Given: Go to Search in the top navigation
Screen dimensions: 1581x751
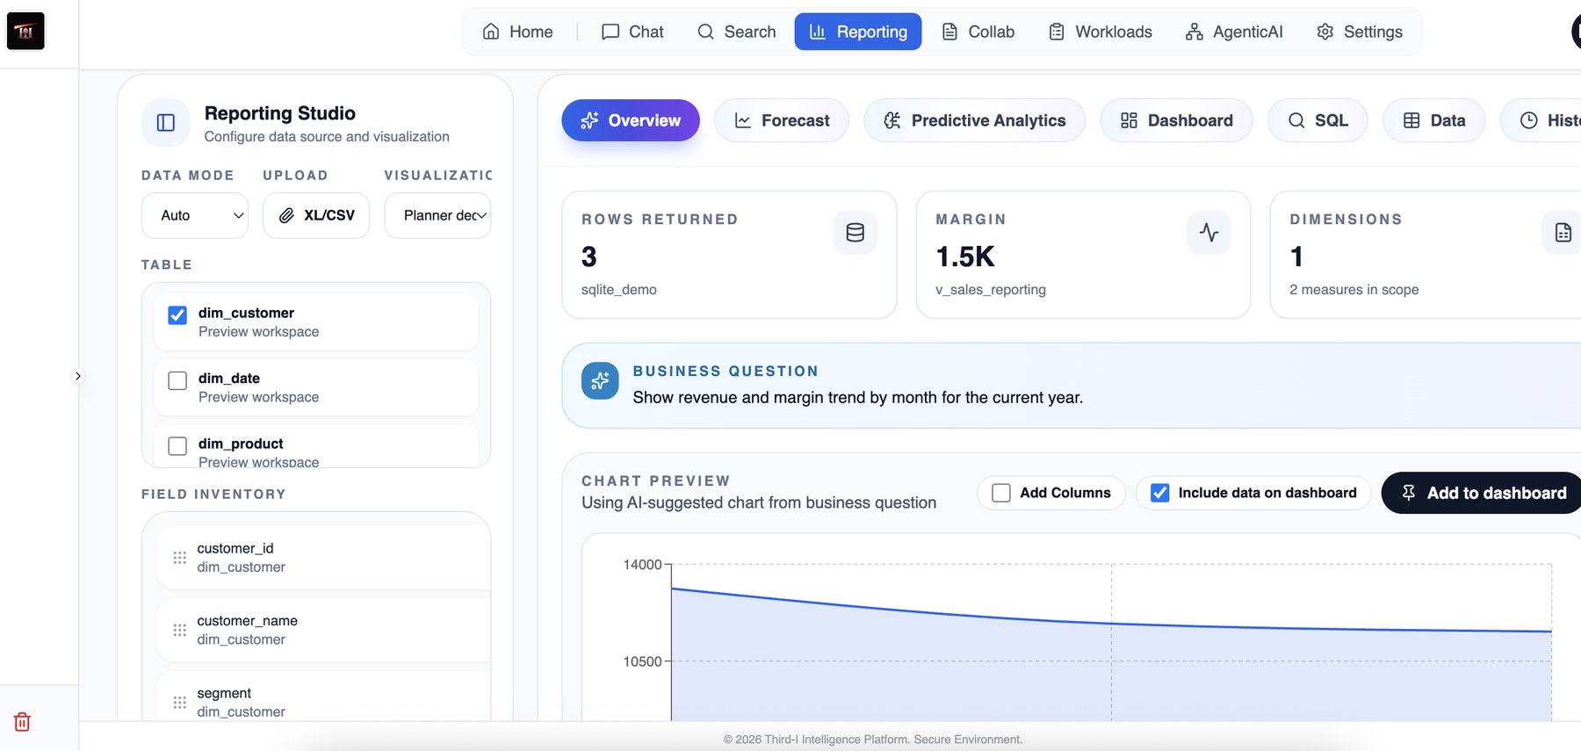Looking at the screenshot, I should pos(736,32).
